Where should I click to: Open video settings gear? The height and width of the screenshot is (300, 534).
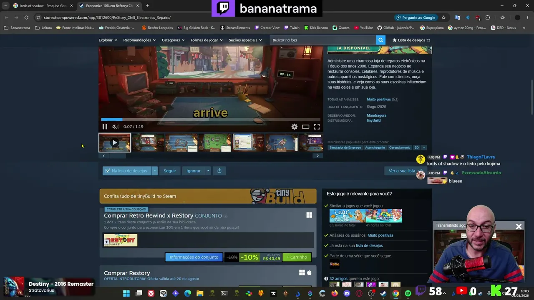[x=295, y=127]
